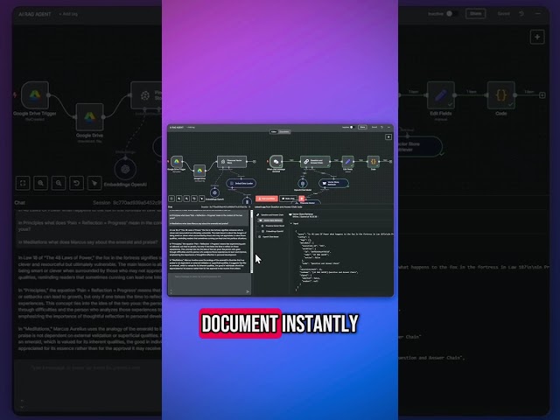Select Google Drive Trigger node in background window
Screen dimensions: 560x420
(x=35, y=95)
